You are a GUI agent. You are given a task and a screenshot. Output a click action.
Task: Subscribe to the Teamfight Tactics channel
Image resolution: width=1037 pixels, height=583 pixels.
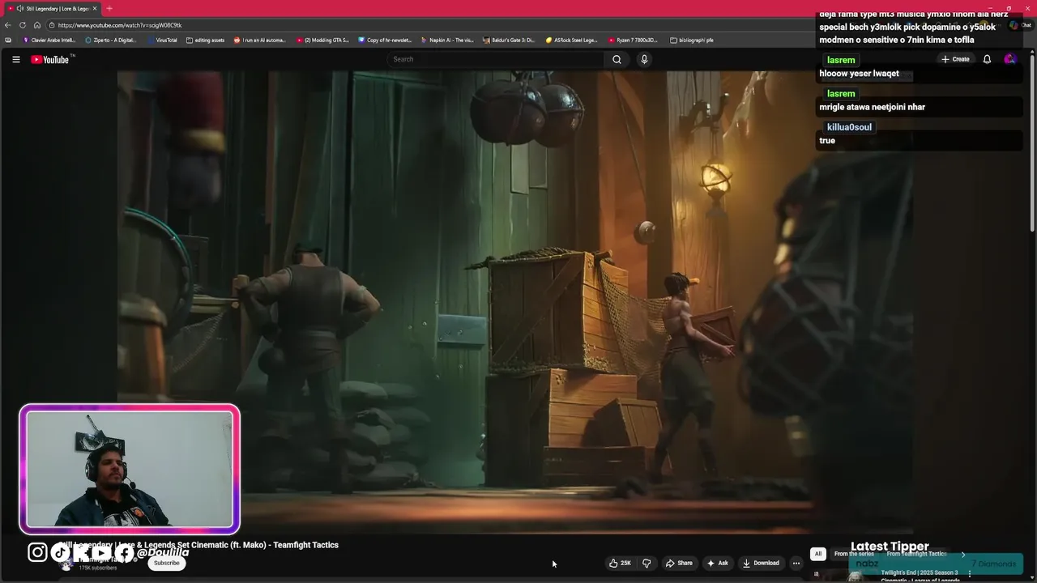167,563
